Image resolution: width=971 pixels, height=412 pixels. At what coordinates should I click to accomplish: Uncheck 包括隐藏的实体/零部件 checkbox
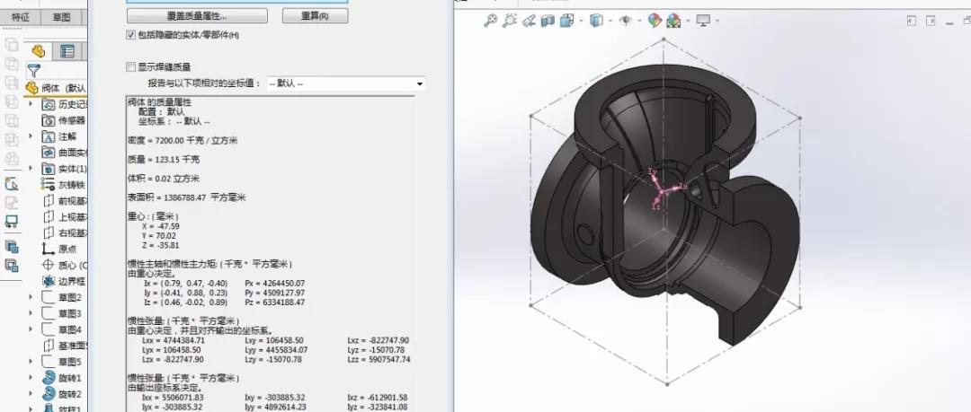pyautogui.click(x=131, y=34)
